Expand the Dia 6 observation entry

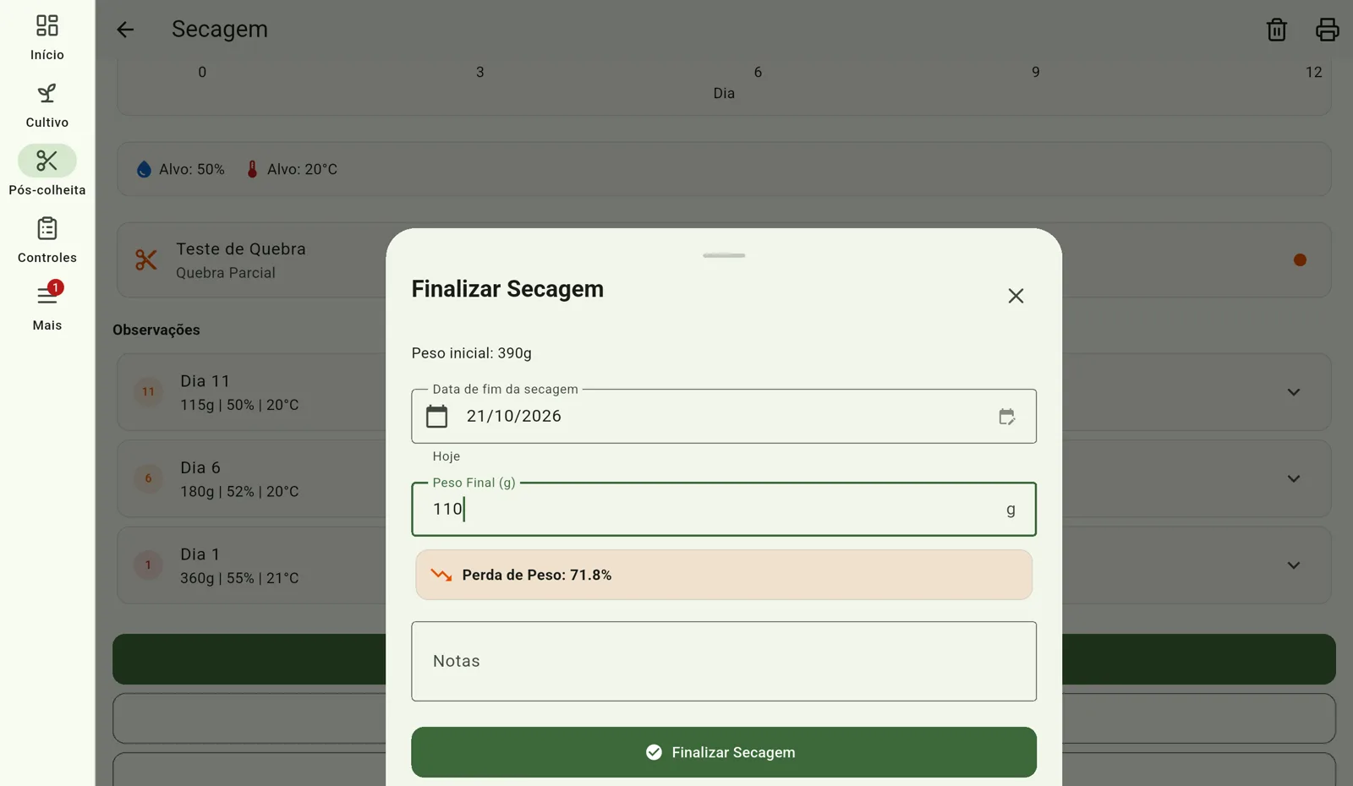(1293, 478)
